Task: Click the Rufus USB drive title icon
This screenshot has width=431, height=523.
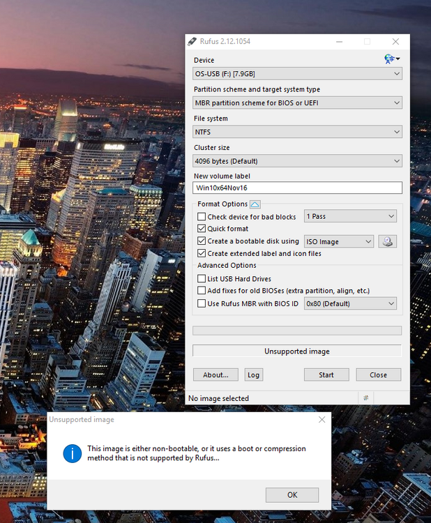Action: [192, 41]
